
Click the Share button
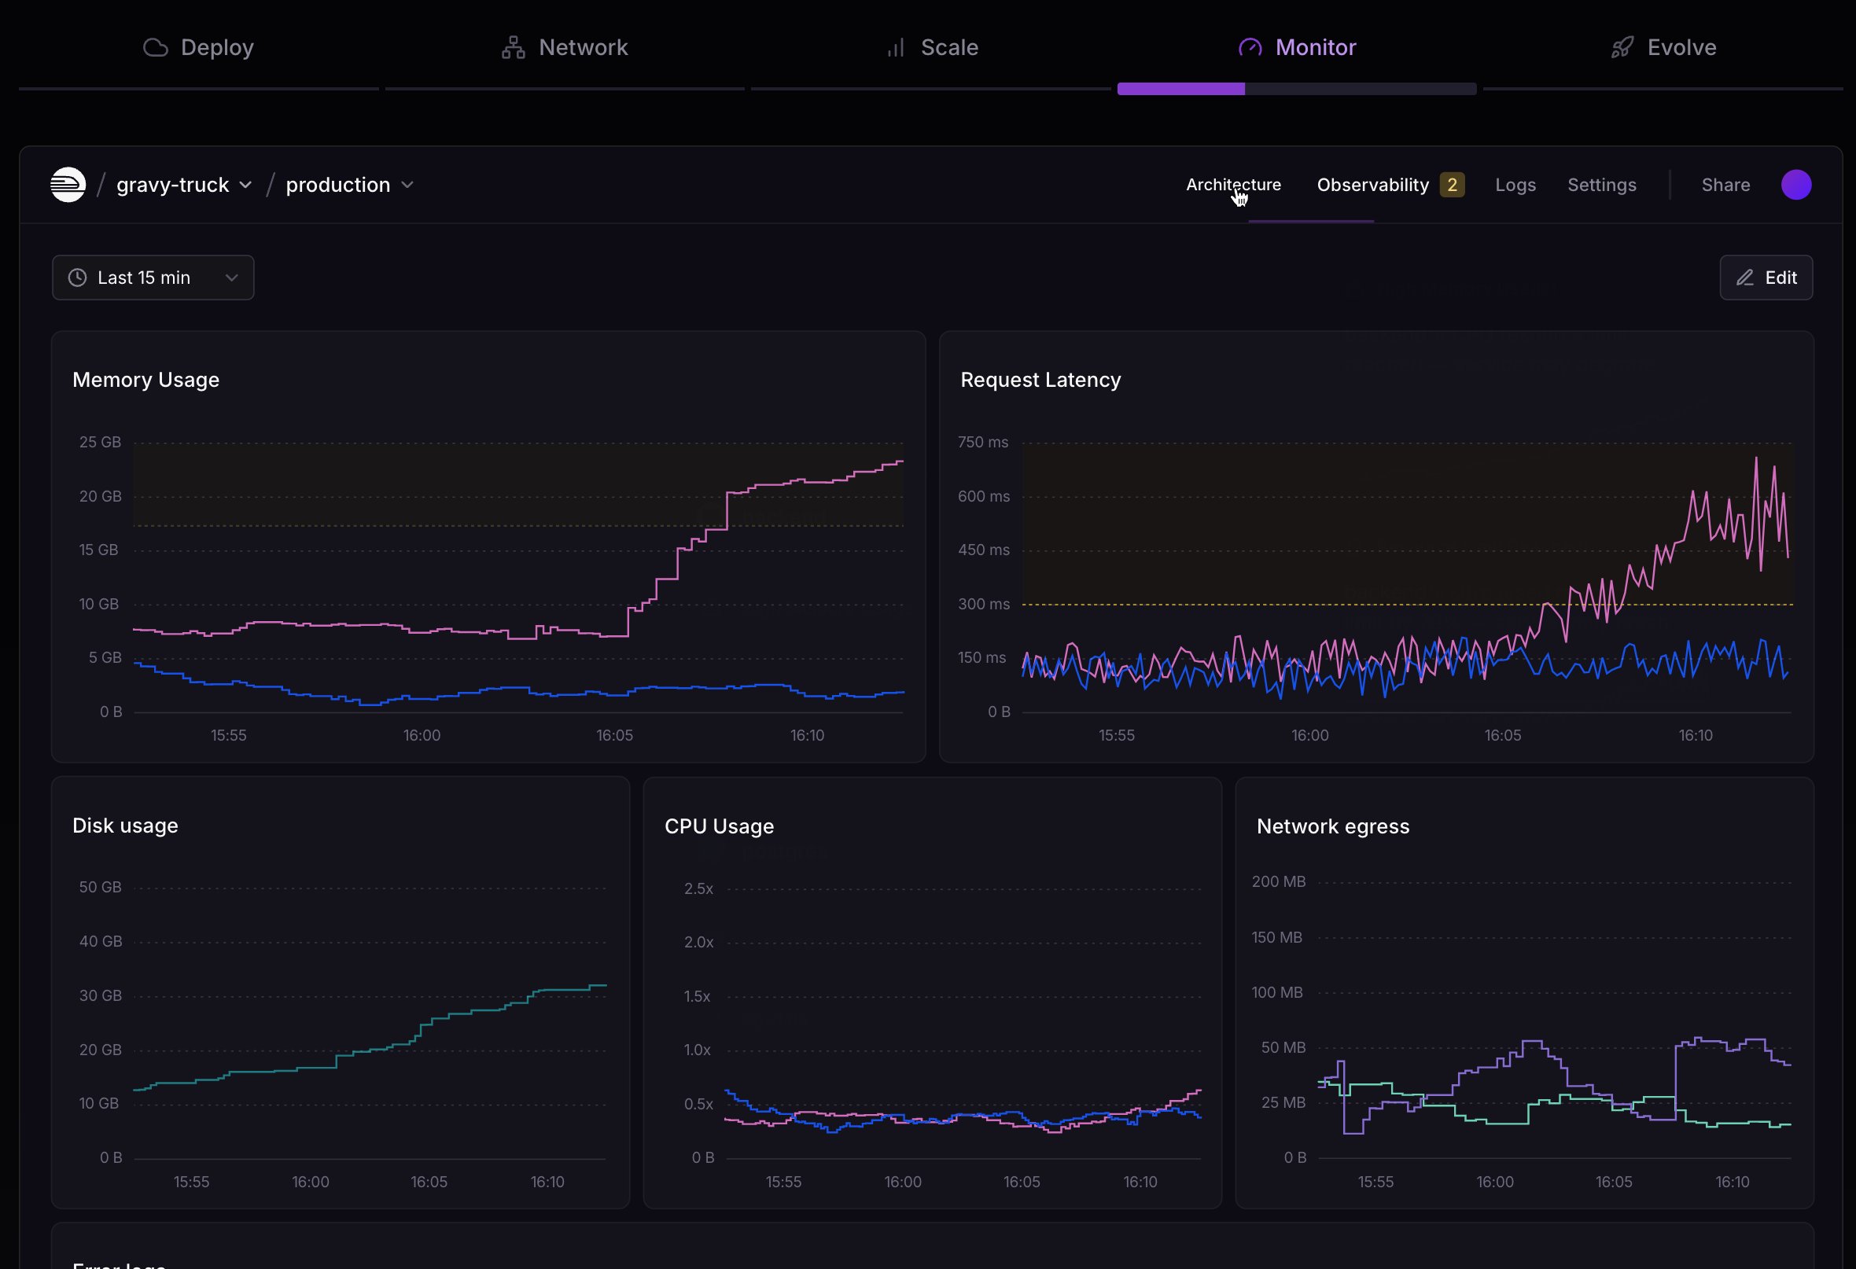pos(1725,185)
